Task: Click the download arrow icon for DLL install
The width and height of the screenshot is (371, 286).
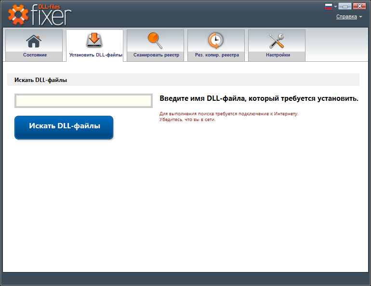Action: point(94,40)
